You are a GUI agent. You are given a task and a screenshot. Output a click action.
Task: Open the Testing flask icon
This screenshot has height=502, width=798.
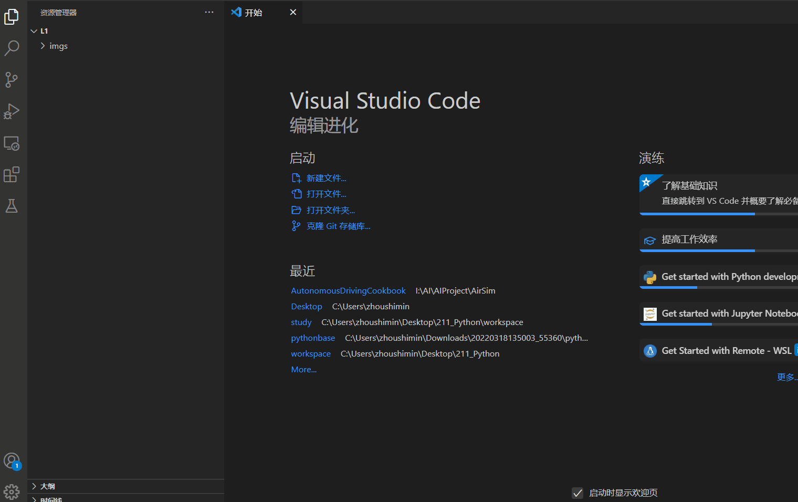(12, 206)
